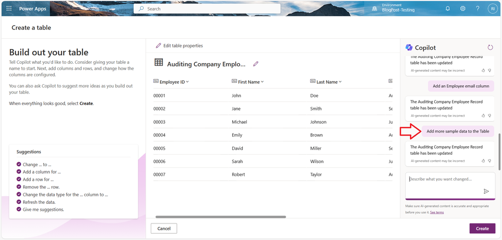The width and height of the screenshot is (502, 240).
Task: Open the See terms link
Action: point(437,212)
